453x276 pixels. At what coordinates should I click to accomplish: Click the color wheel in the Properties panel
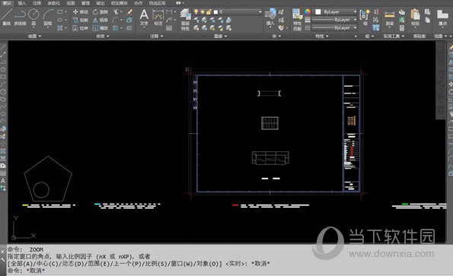tap(308, 12)
